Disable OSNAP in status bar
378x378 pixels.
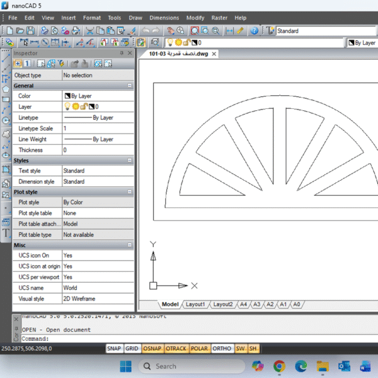[152, 348]
